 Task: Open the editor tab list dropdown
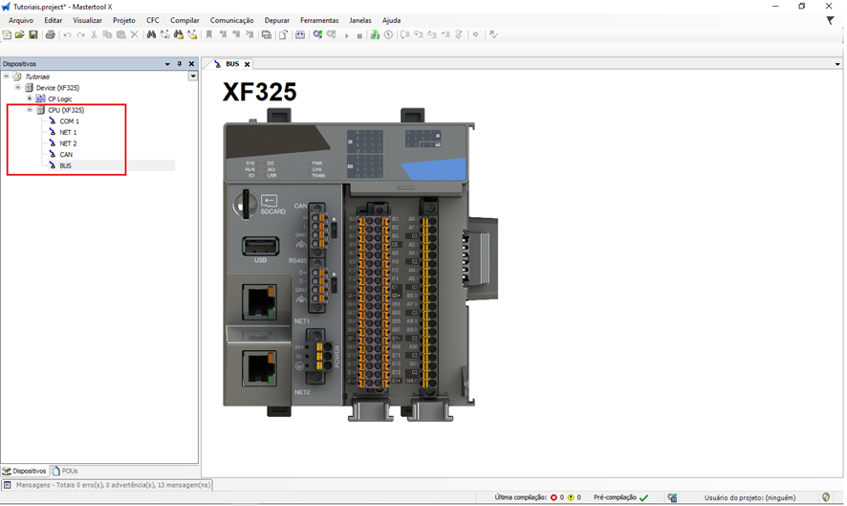click(x=837, y=64)
